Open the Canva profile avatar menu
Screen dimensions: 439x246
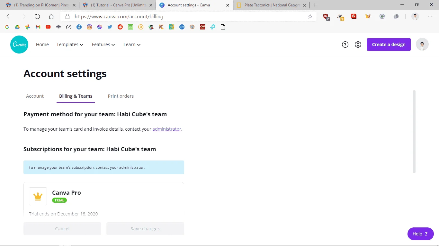[x=422, y=45]
